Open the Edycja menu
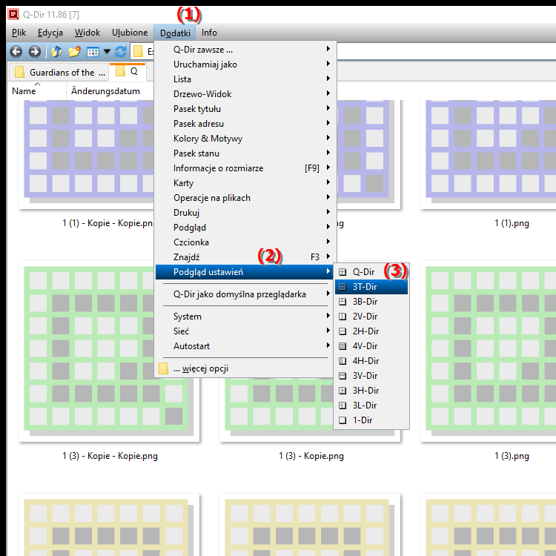The image size is (556, 556). (x=50, y=33)
